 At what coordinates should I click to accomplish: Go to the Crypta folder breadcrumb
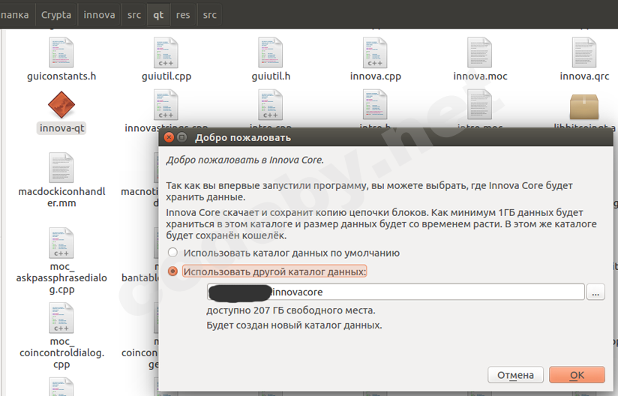[56, 15]
